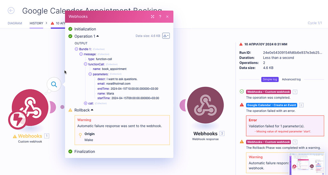Click the Run ID value
Image resolution: width=328 pixels, height=175 pixels.
292,53
